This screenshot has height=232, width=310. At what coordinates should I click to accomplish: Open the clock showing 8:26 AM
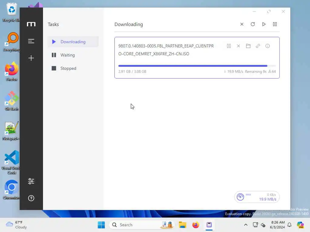(277, 225)
